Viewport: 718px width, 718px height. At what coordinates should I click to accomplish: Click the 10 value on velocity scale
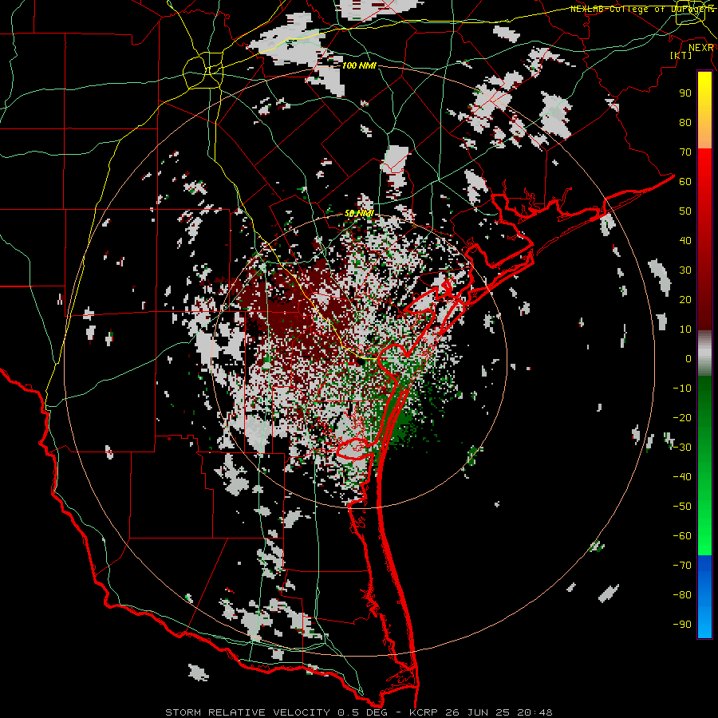(685, 329)
